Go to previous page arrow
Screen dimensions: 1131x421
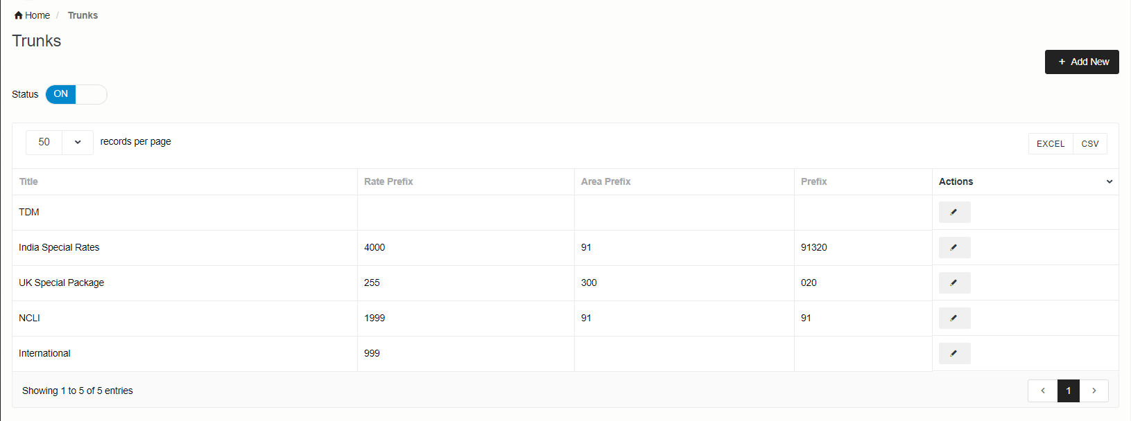[x=1042, y=391]
